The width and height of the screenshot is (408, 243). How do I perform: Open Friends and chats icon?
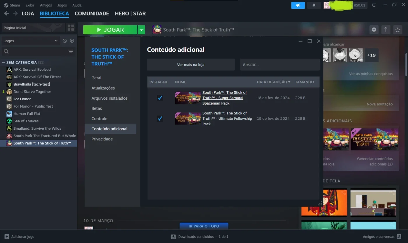(x=399, y=237)
